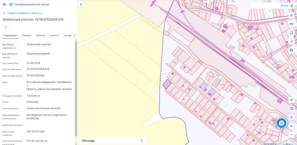This screenshot has width=297, height=145.
Task: Click the area value 1 425 кв. м
Action: pyautogui.click(x=33, y=96)
